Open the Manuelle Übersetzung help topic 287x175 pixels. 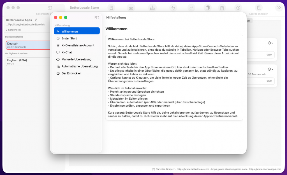point(76,59)
